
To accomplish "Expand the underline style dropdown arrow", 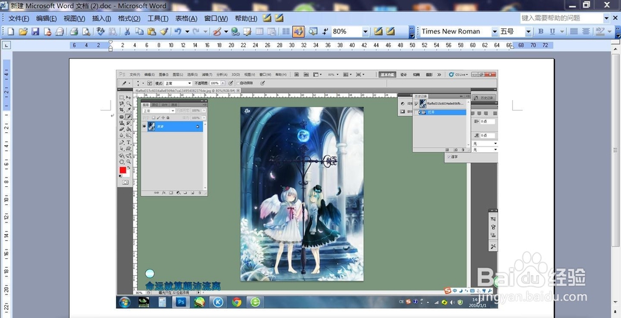I will click(561, 32).
